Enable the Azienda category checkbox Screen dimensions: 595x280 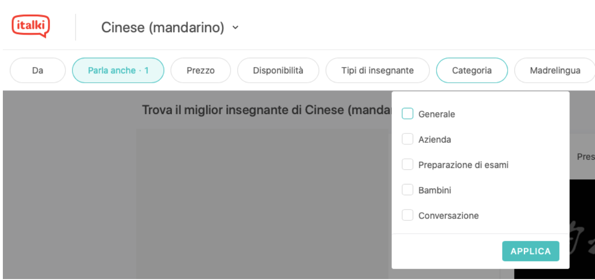[408, 139]
